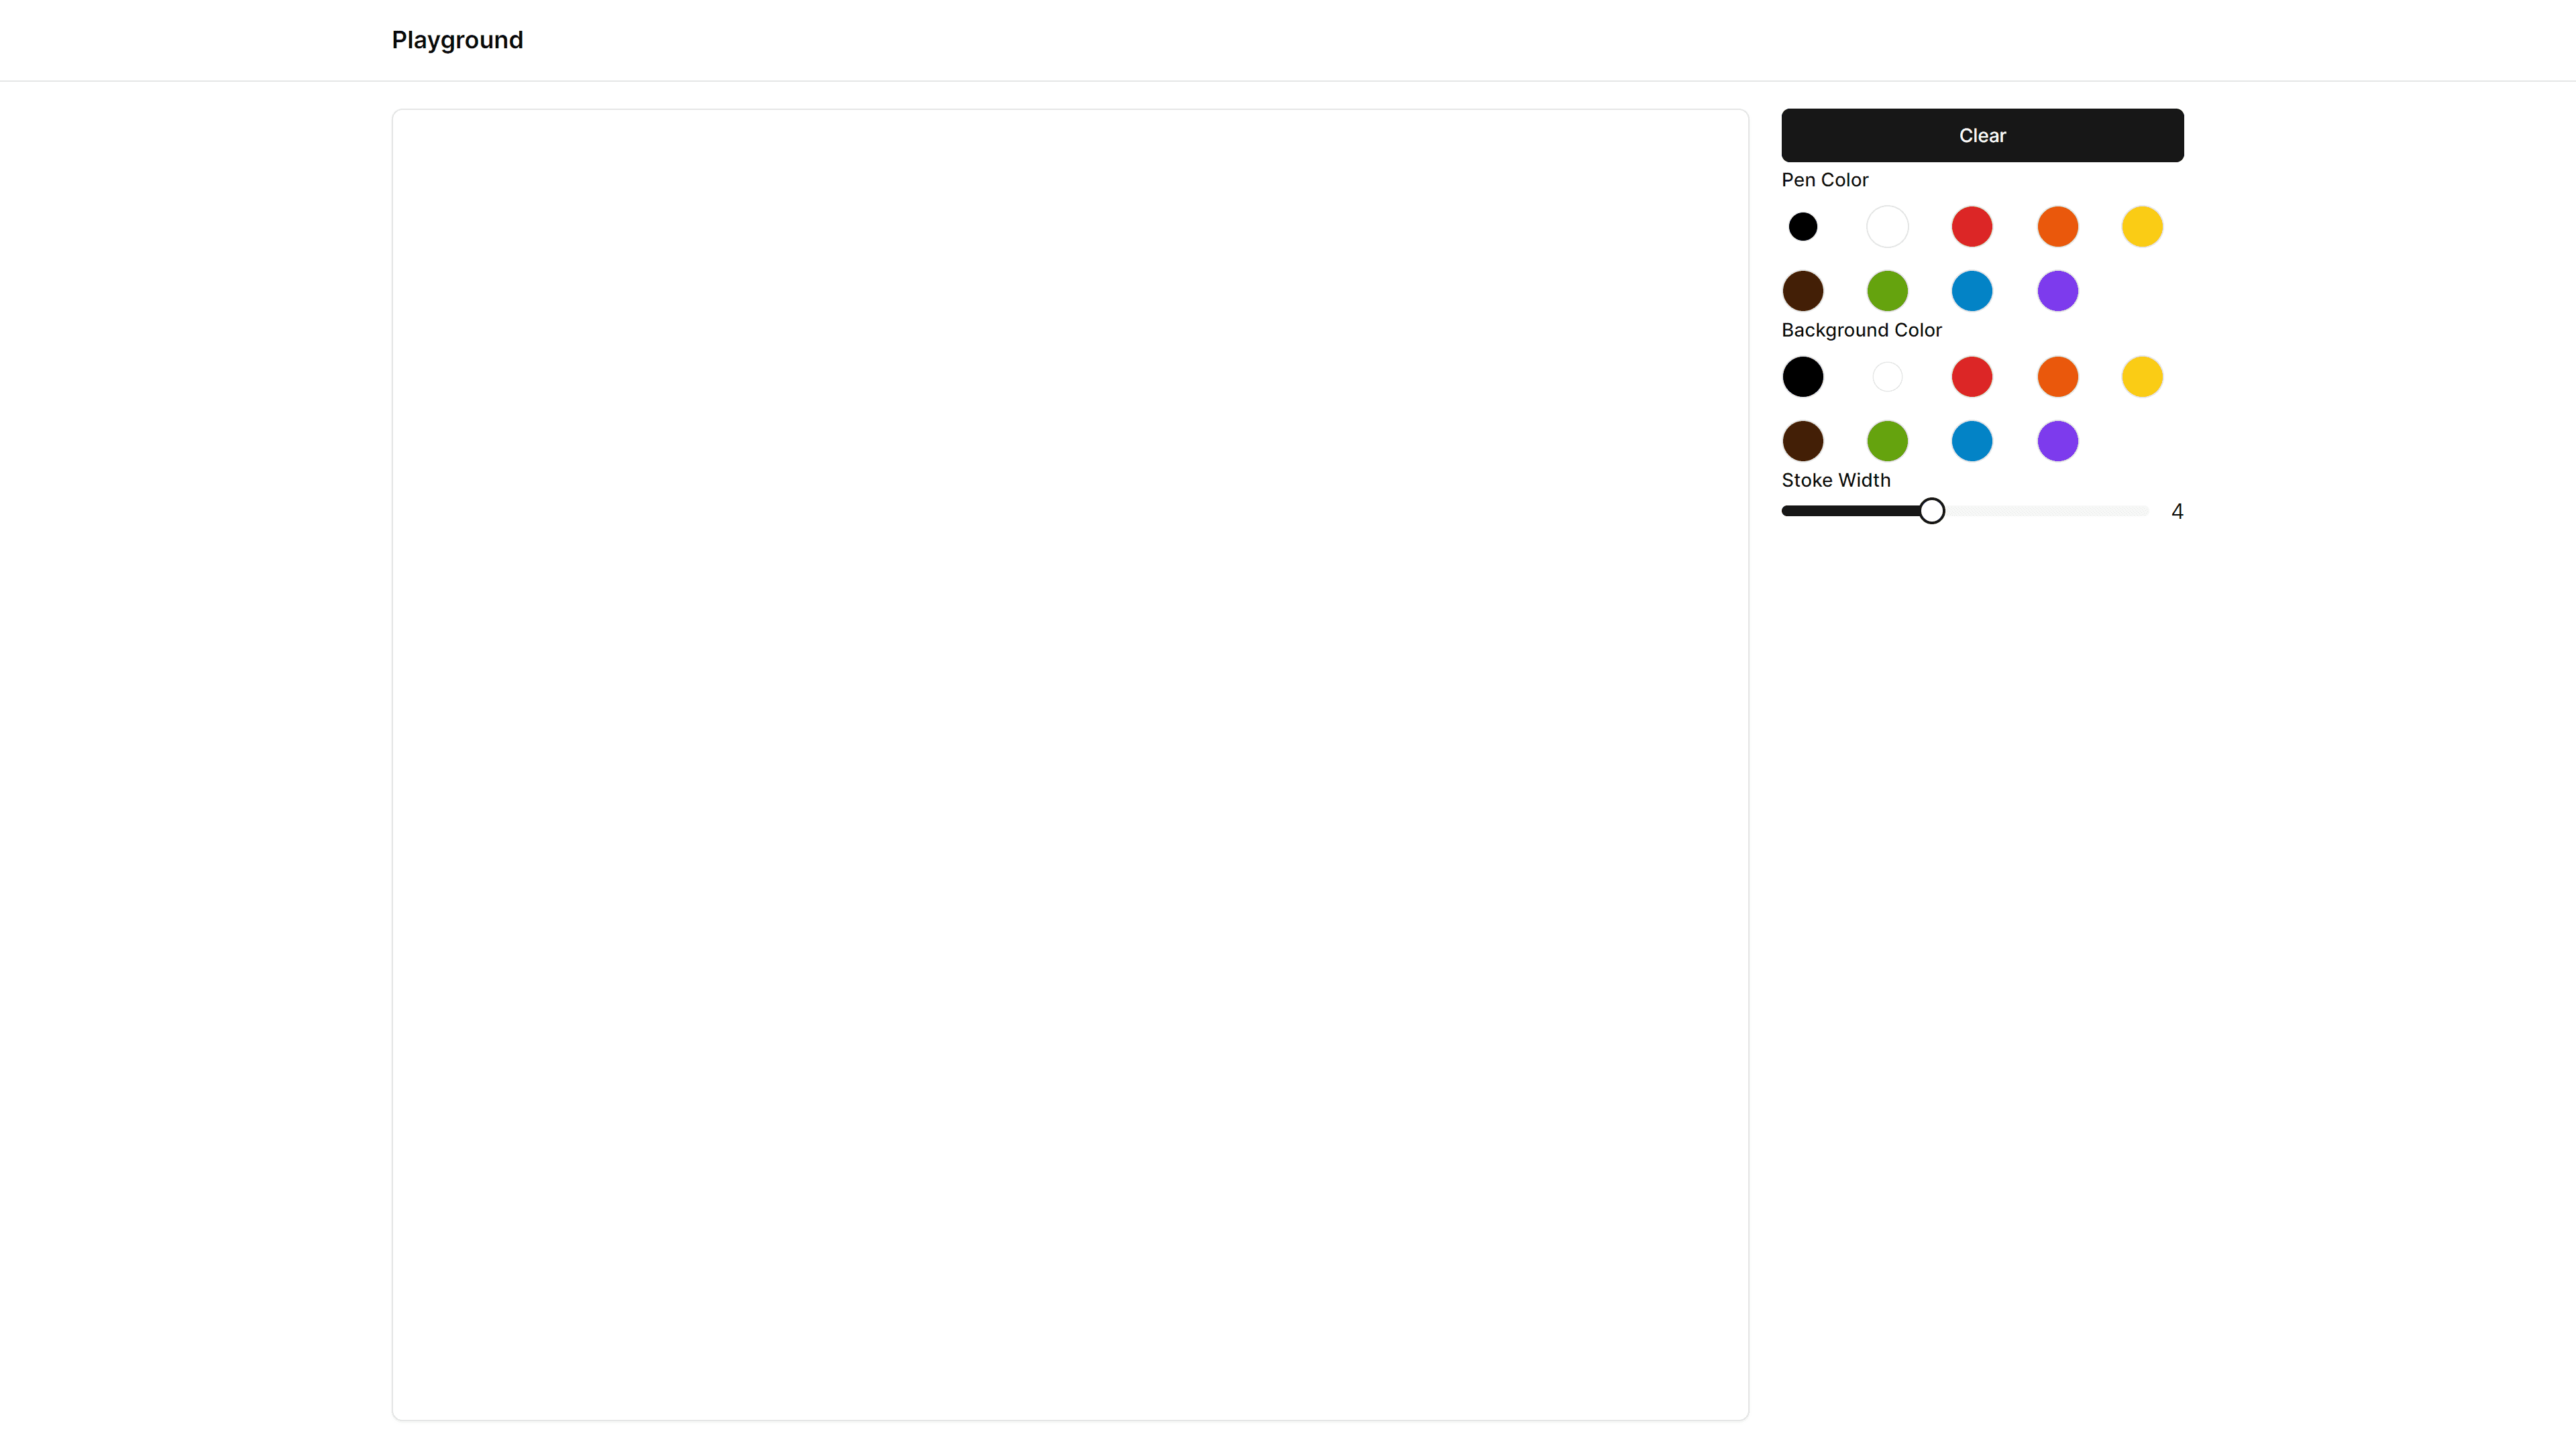Click the Playground heading text
Screen dimensions: 2576x1448
pos(456,39)
